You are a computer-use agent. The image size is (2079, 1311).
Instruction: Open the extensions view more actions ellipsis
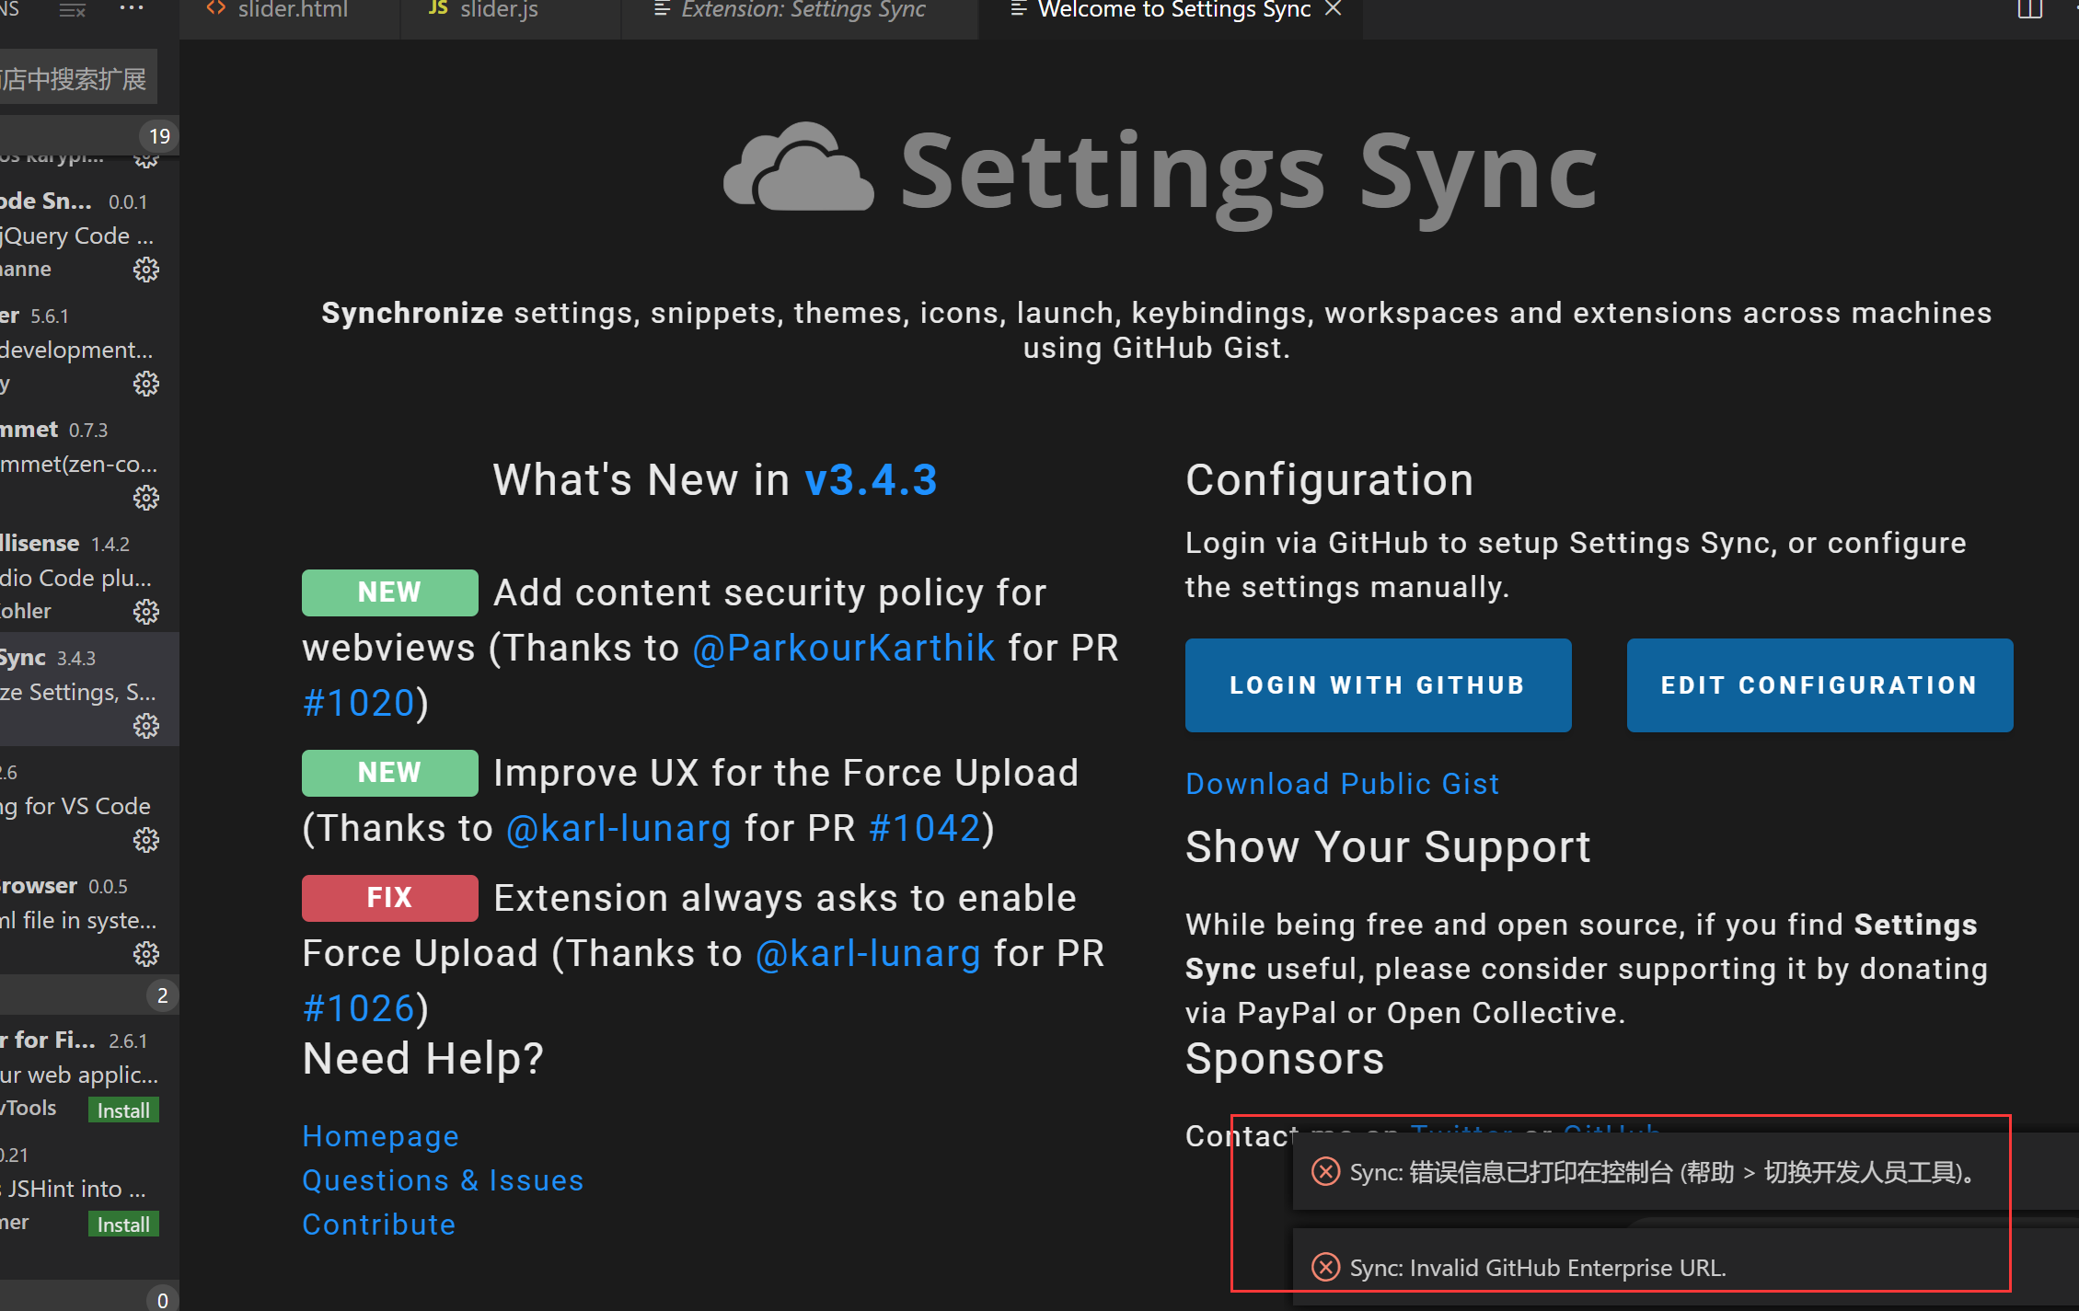pyautogui.click(x=132, y=8)
